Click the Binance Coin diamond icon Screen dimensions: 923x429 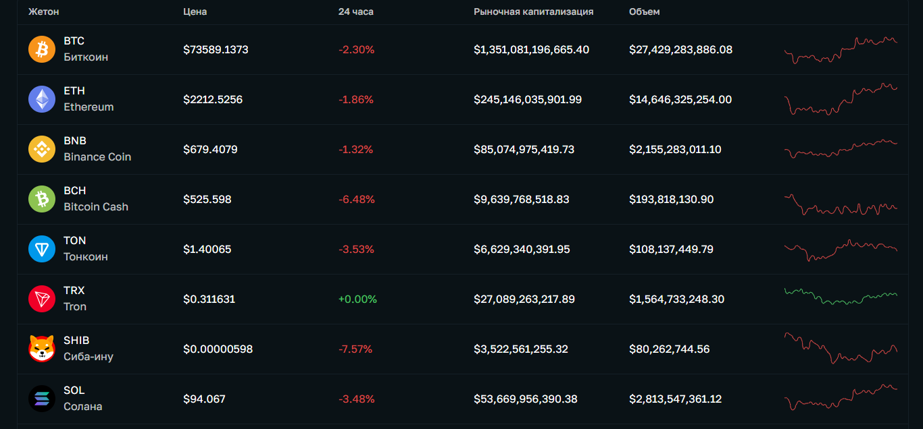(41, 148)
